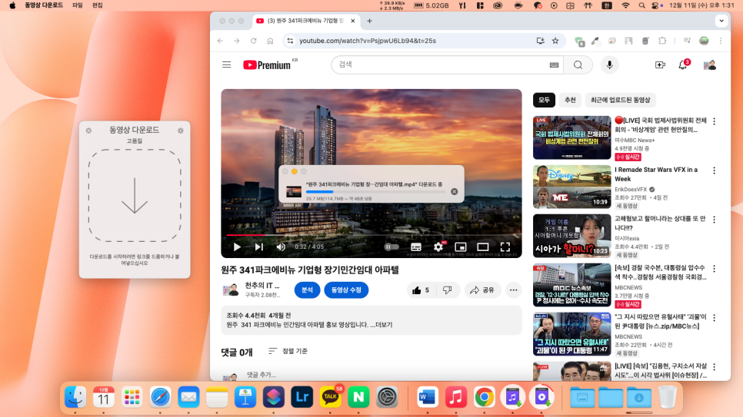Screen dimensions: 743x417
Task: Switch to miniplayer mode
Action: [x=461, y=247]
